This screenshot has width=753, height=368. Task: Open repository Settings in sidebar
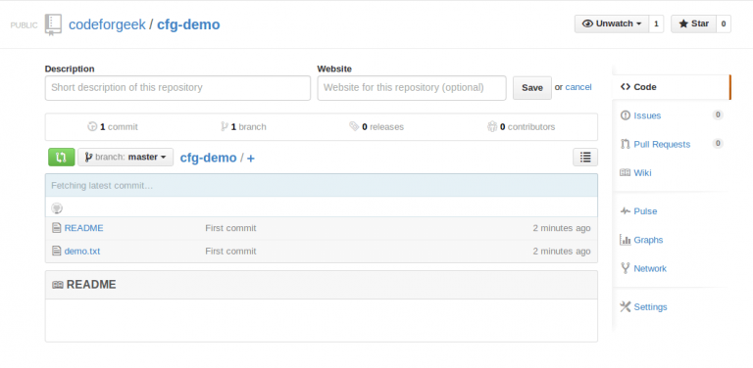coord(650,307)
